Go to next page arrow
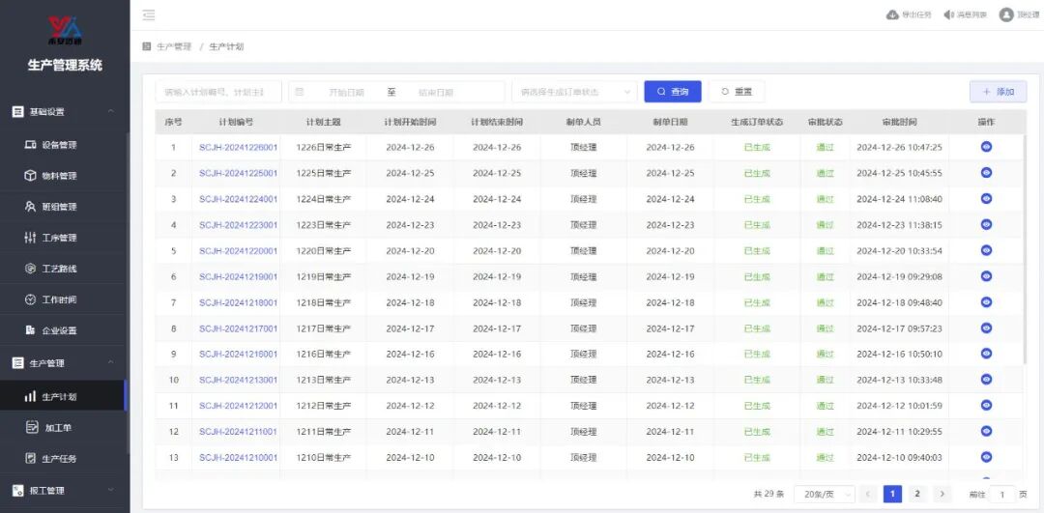 point(942,494)
